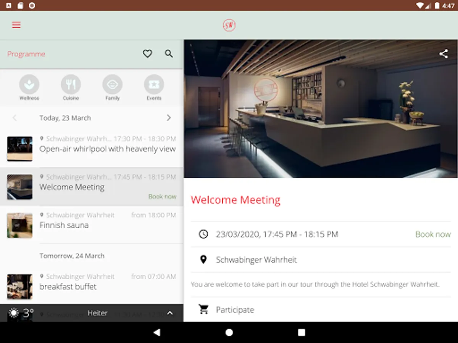Click the Programme heading
The image size is (458, 343).
[x=26, y=54]
